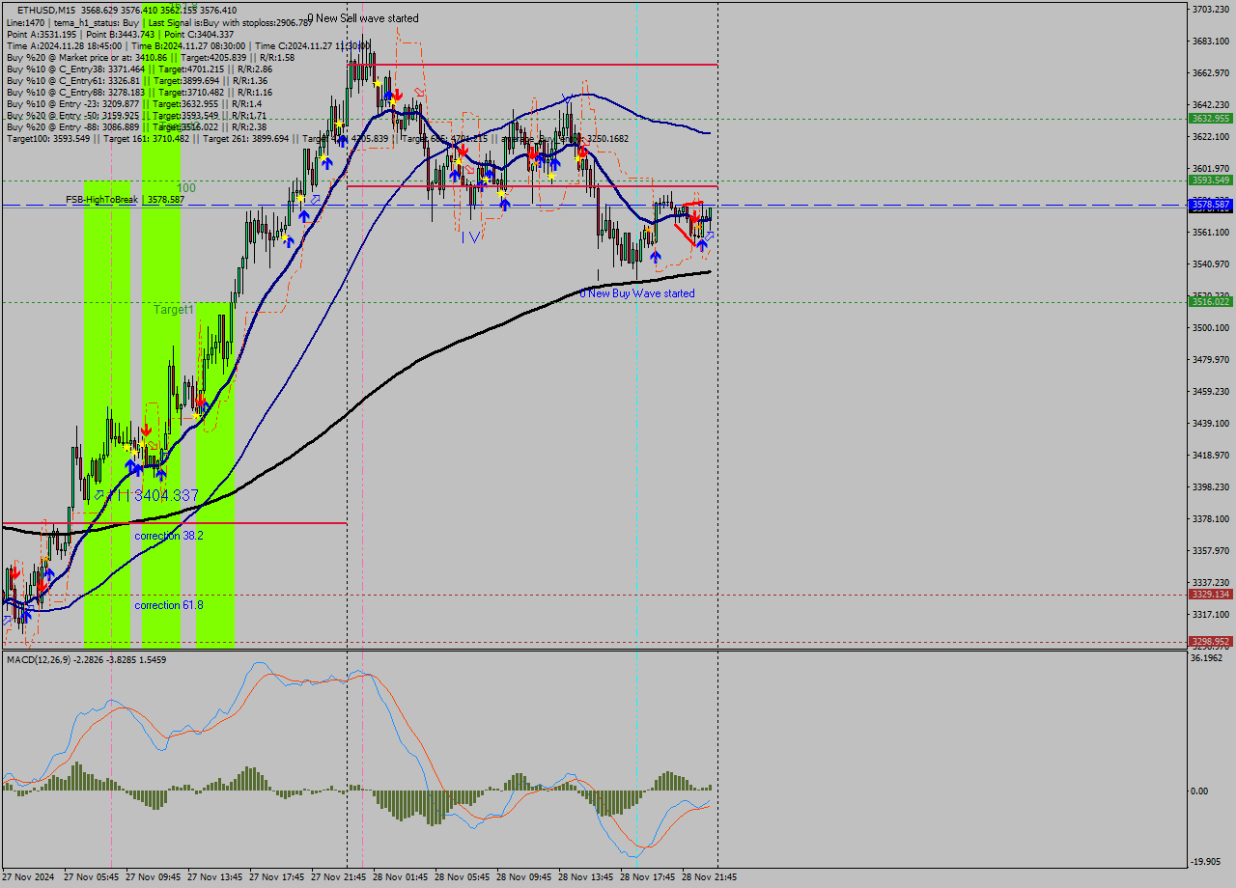Click the 'correction 38.2' text annotation

(169, 534)
